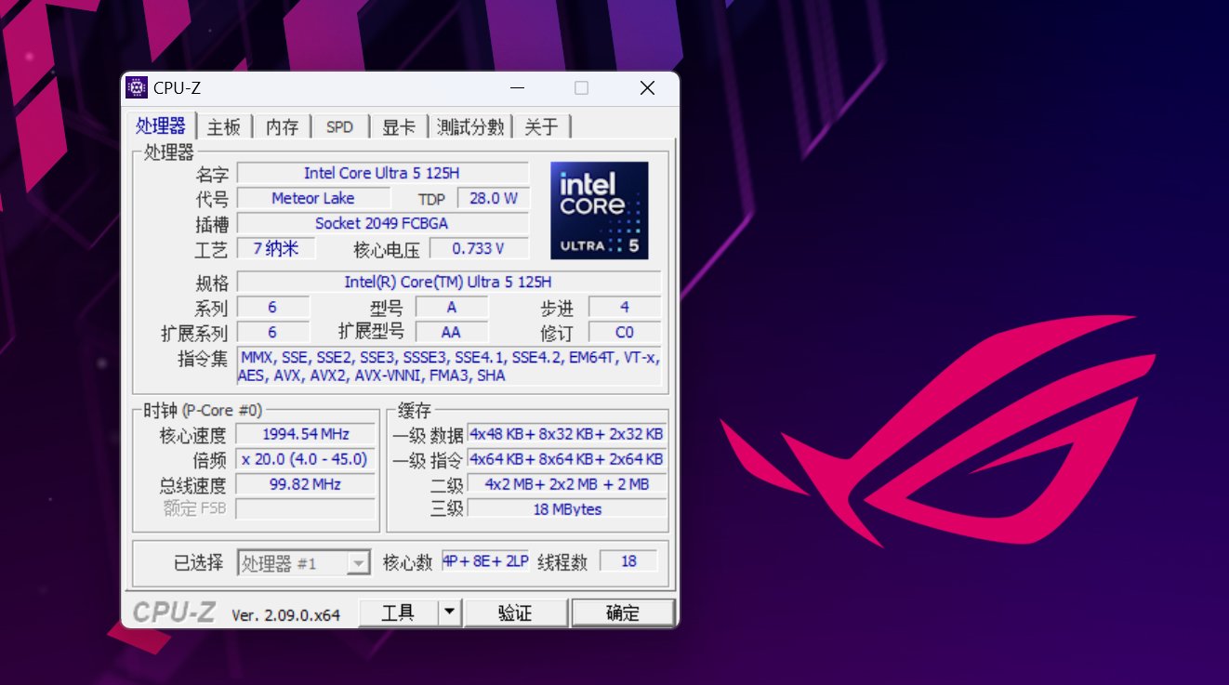Confirm with the 确定 button
The image size is (1229, 685).
pyautogui.click(x=623, y=613)
